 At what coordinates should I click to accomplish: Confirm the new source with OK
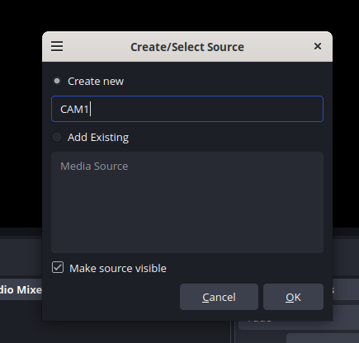tap(293, 297)
